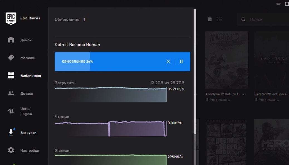Viewport: 289px width, 165px height.
Task: Click the Обновление 1 header
Action: 70,19
